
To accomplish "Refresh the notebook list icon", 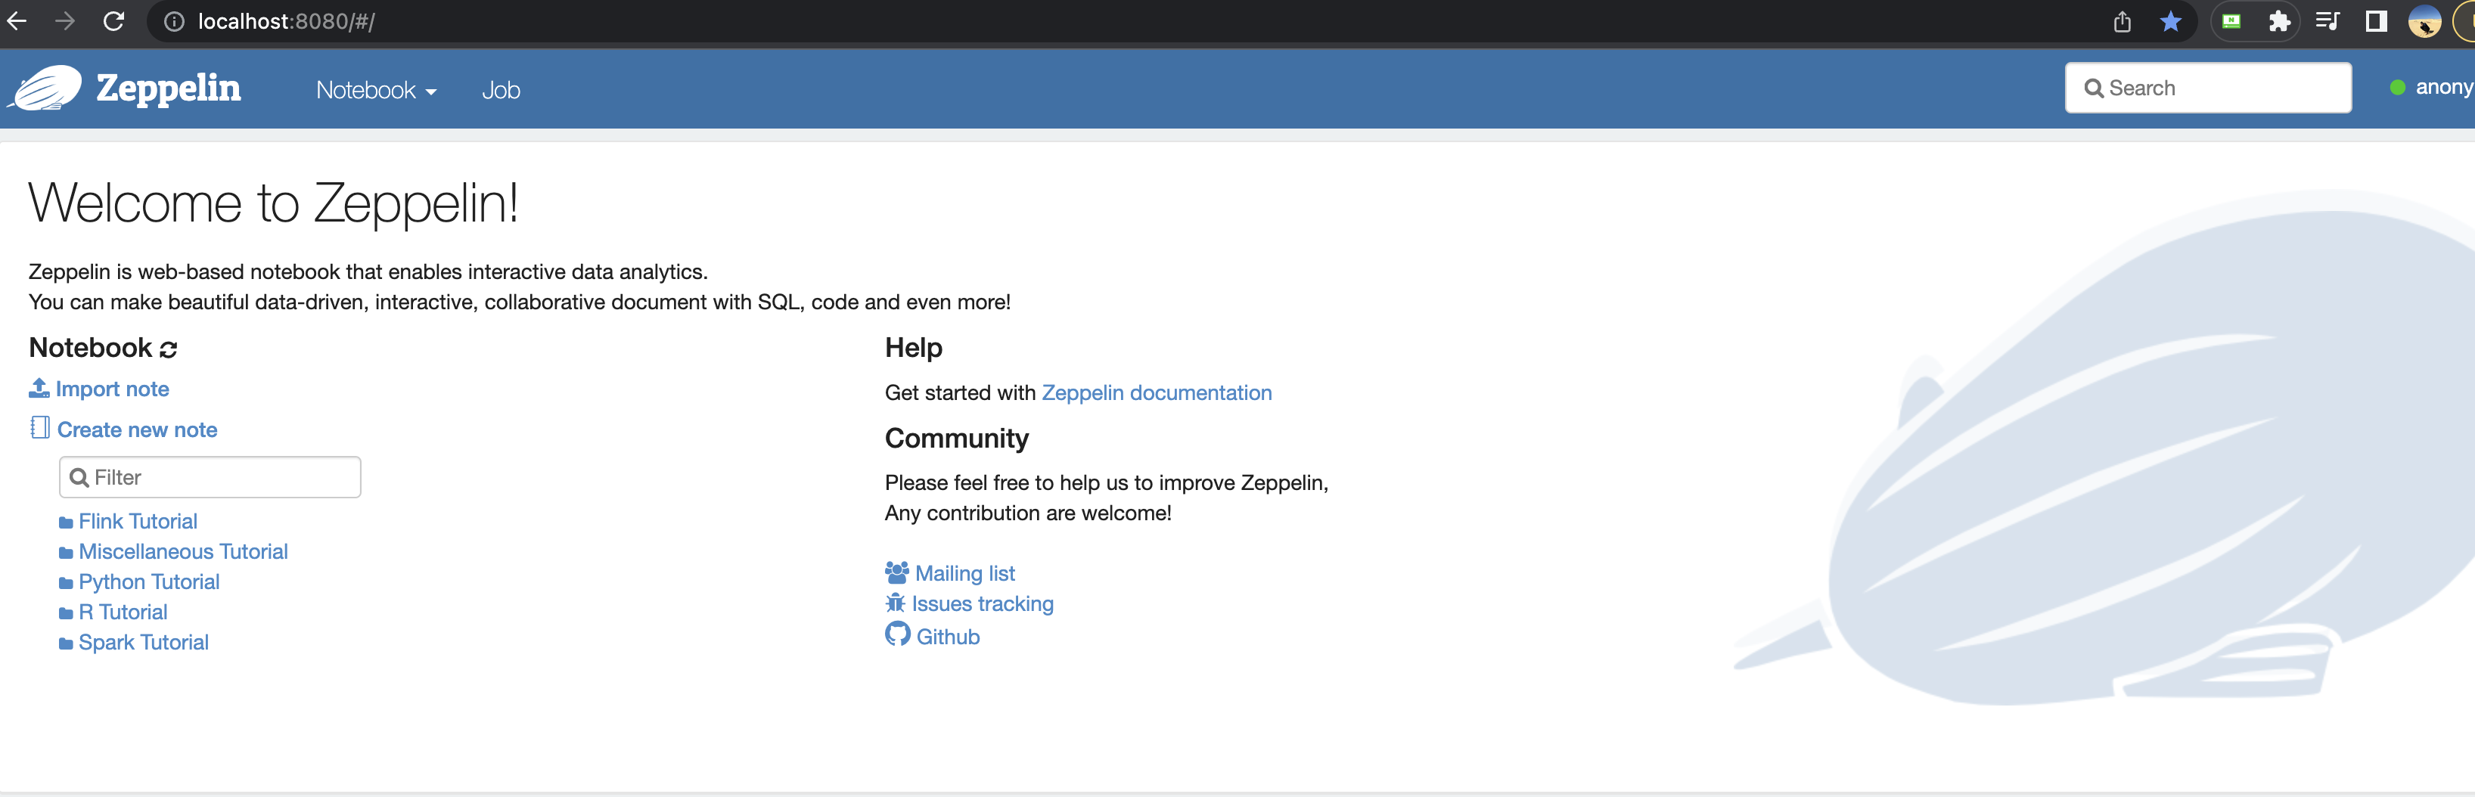I will (169, 349).
